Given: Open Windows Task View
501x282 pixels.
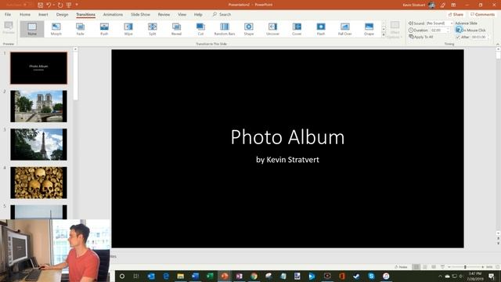Looking at the screenshot, I should [x=136, y=276].
